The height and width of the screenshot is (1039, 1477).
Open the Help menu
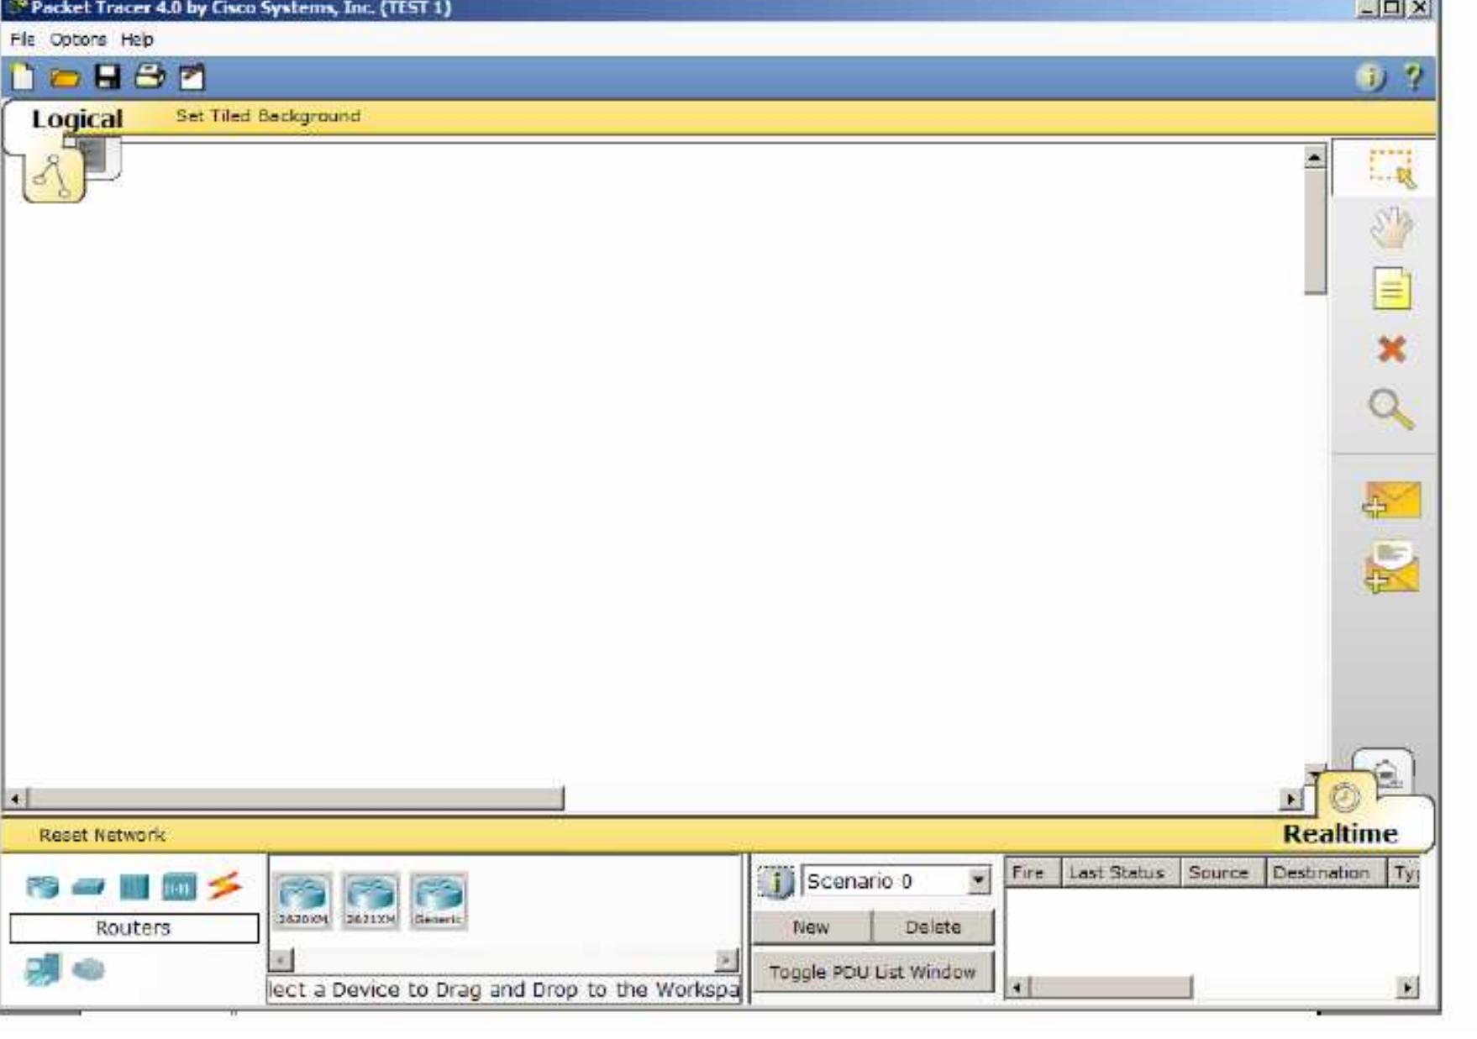click(x=137, y=39)
